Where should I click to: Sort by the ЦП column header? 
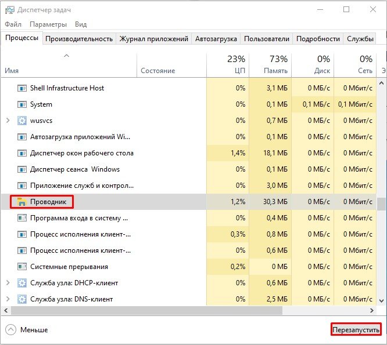tap(228, 66)
